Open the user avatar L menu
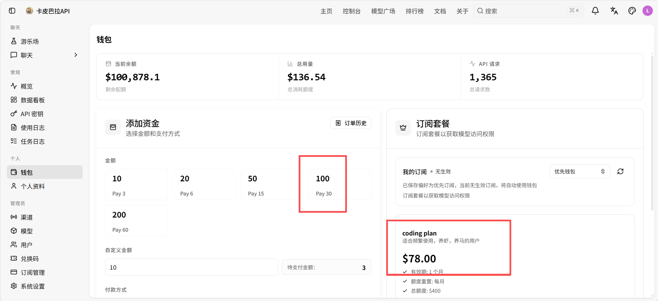This screenshot has height=301, width=658. (648, 11)
